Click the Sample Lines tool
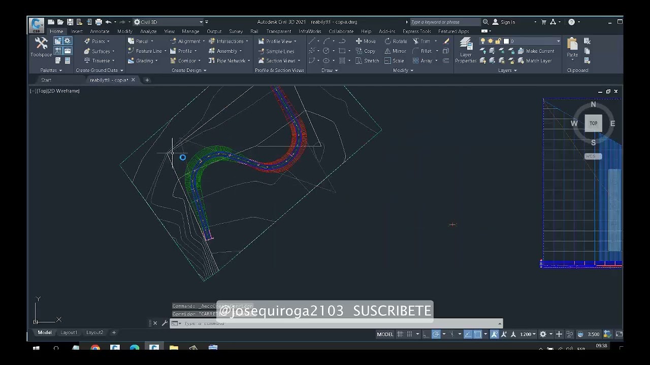The height and width of the screenshot is (365, 650). pyautogui.click(x=276, y=51)
